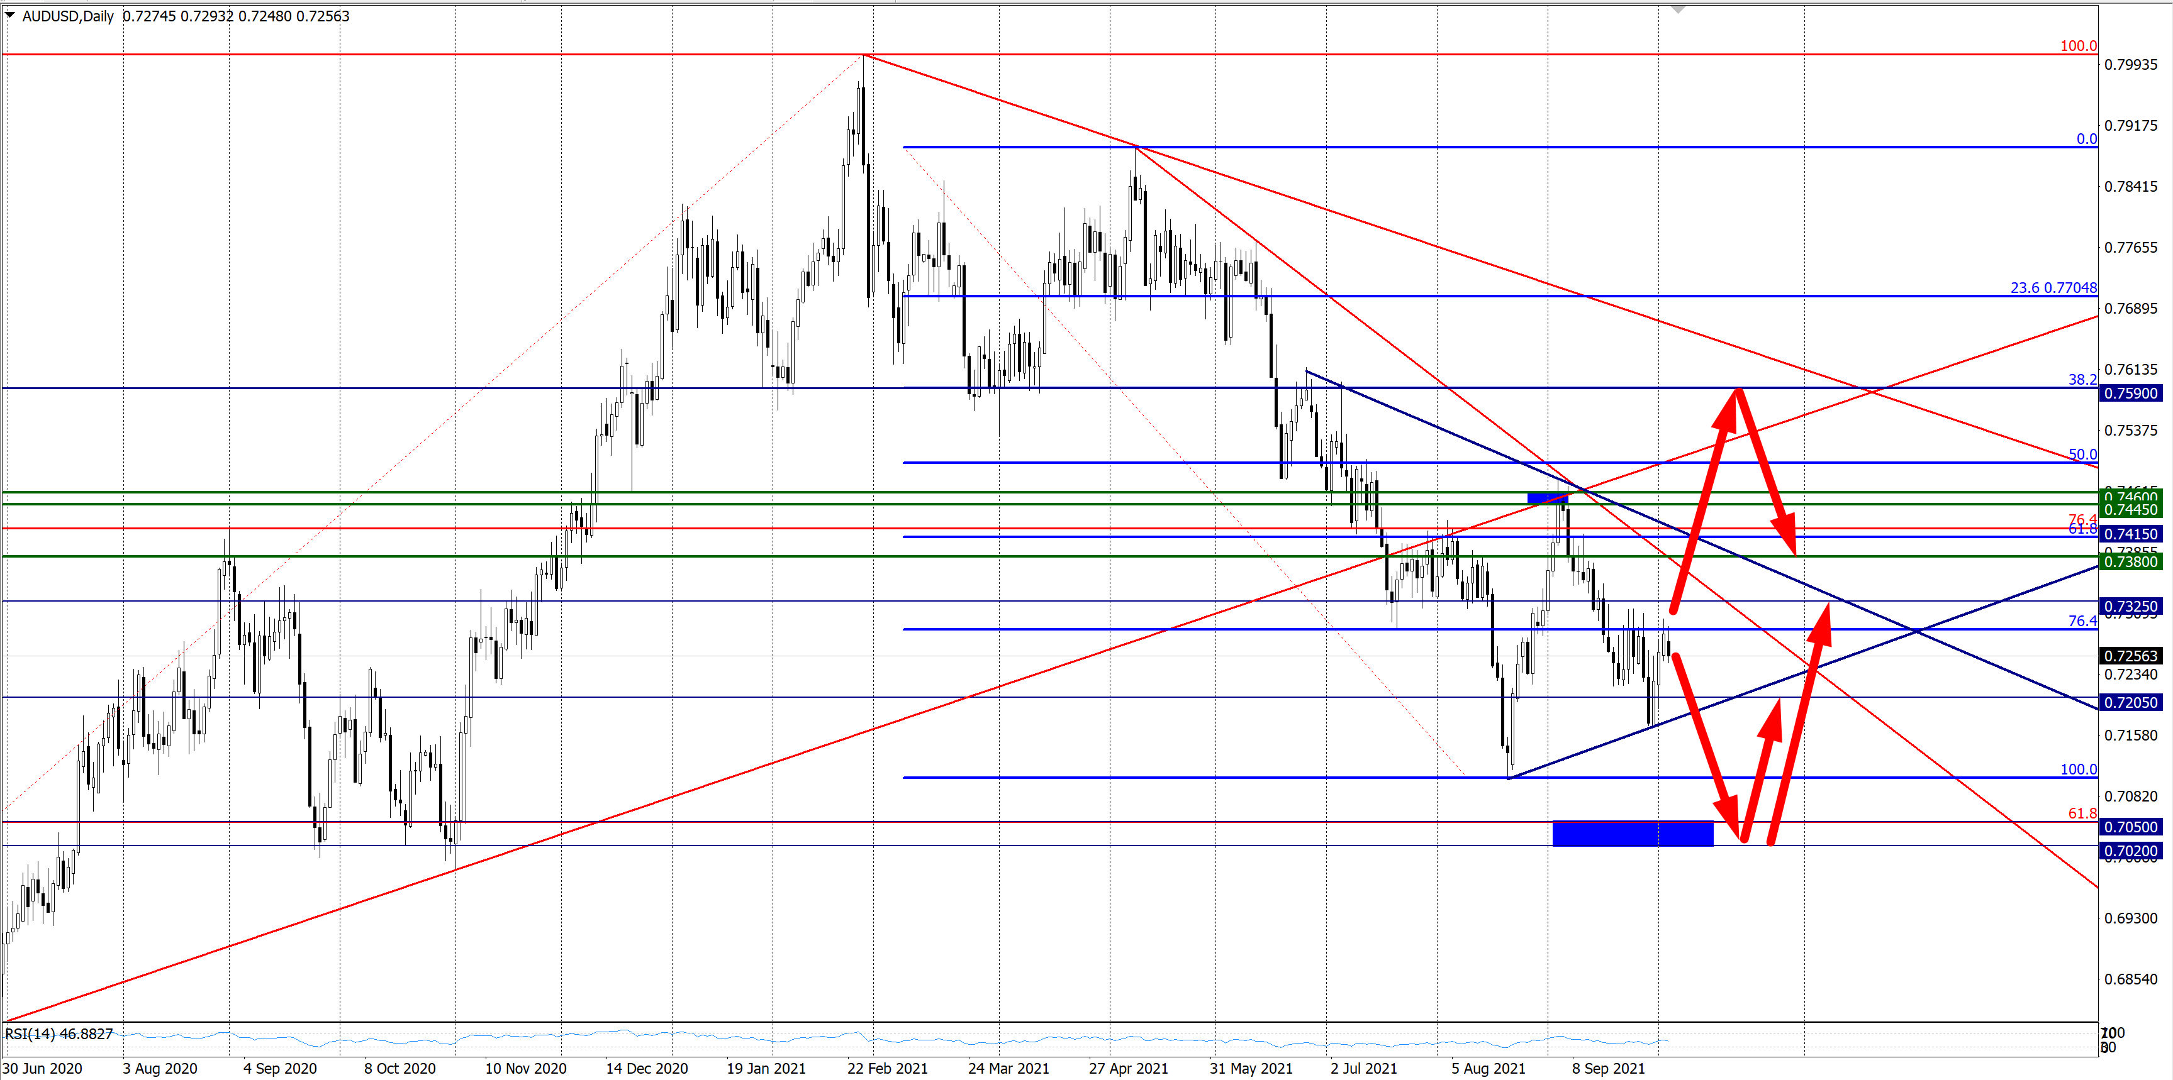Click the gray chart shift triangle marker

[1678, 9]
